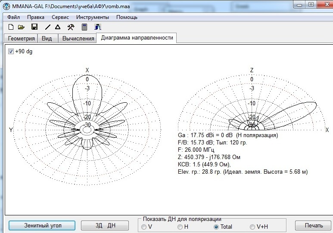This screenshot has height=233, width=333.
Task: Open the tools hammer icon
Action: tap(71, 27)
